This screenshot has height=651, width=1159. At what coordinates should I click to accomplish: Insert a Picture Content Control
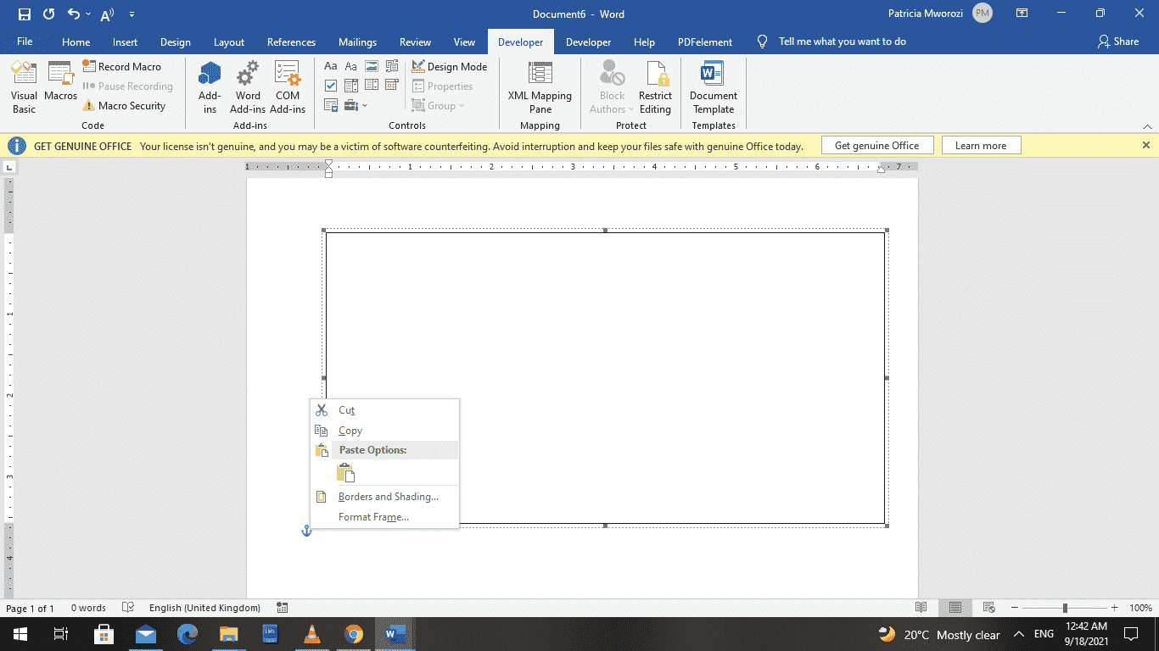(x=372, y=66)
